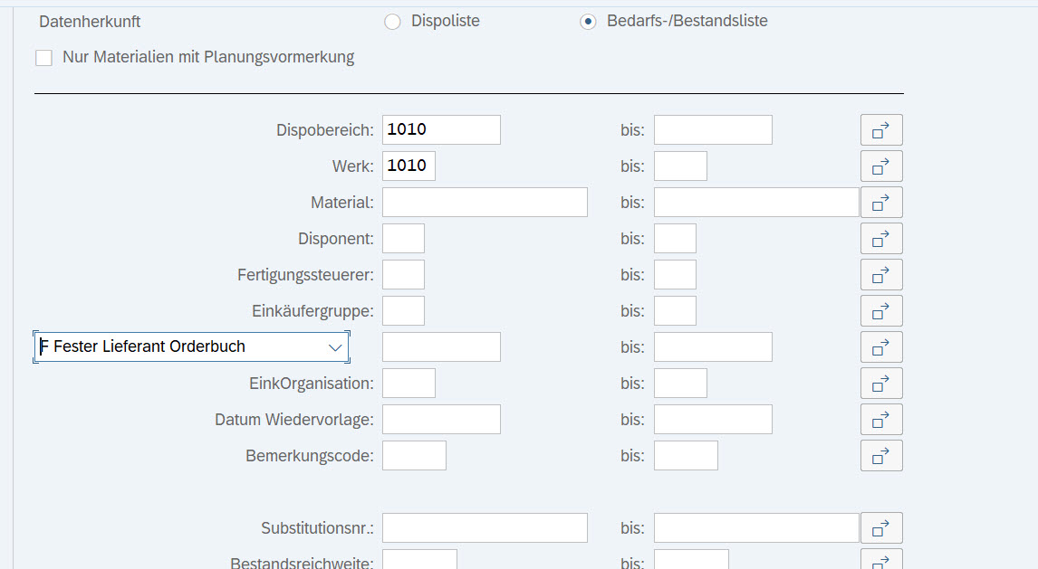Click the Werk field with 1010
The height and width of the screenshot is (569, 1038).
click(408, 166)
